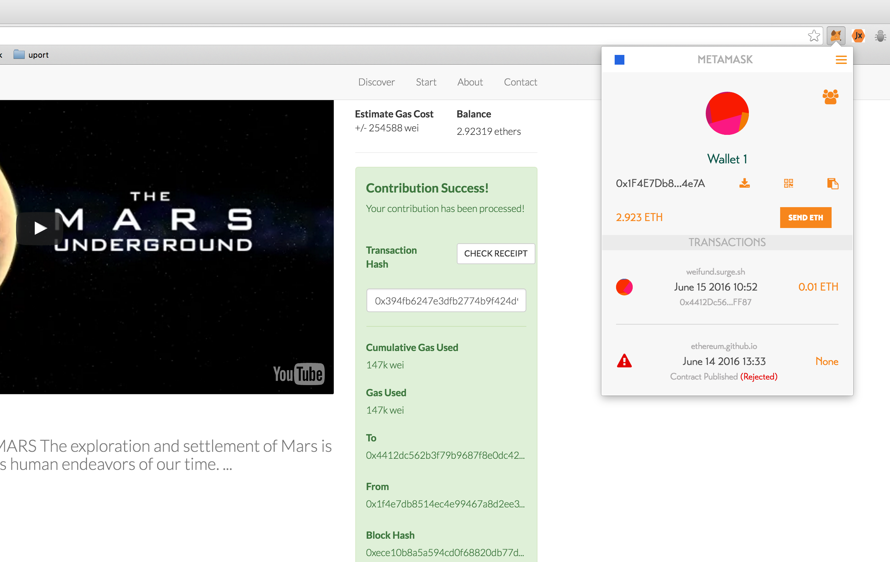Screen dimensions: 890x562
Task: Click the identicon of the weifund.surge.sh transaction
Action: click(x=624, y=287)
